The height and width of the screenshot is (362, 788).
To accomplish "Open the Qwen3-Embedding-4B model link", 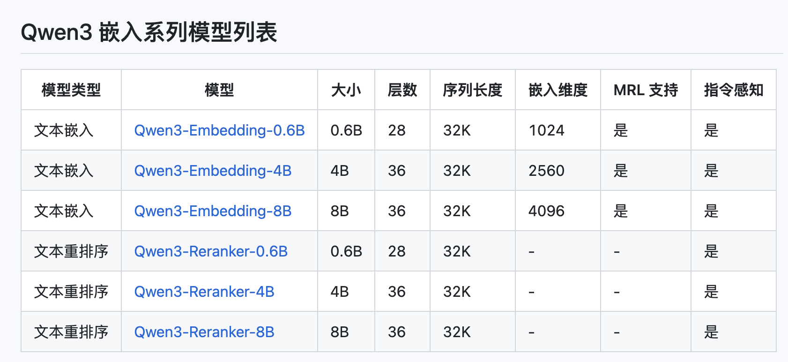I will [213, 171].
